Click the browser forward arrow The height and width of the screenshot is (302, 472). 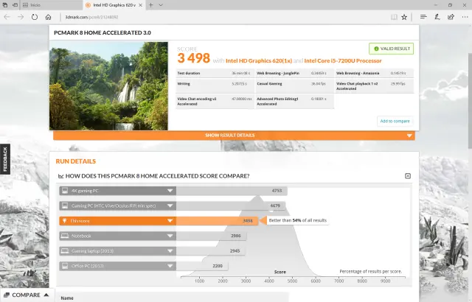(x=21, y=15)
